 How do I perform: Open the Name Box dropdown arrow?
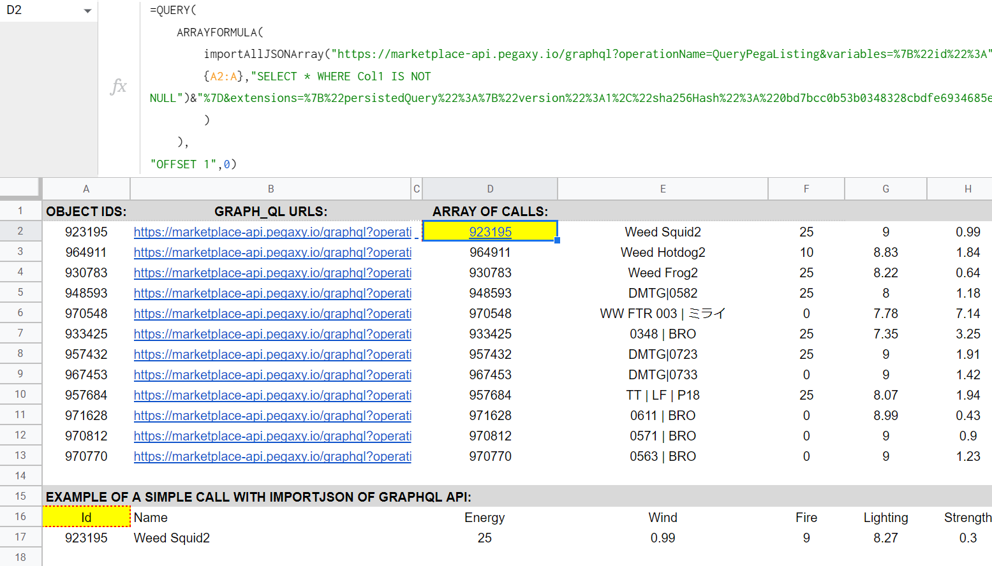(x=87, y=11)
